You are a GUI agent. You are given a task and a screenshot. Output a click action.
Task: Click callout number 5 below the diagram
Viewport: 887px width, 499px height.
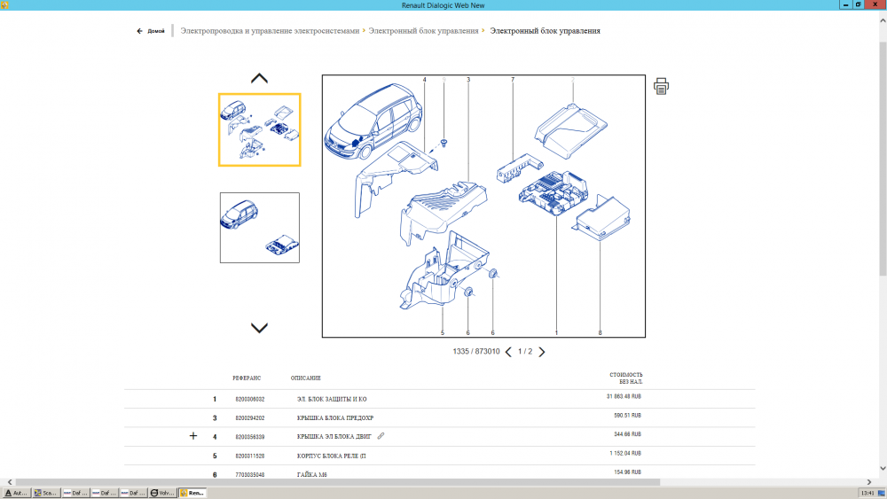(443, 333)
